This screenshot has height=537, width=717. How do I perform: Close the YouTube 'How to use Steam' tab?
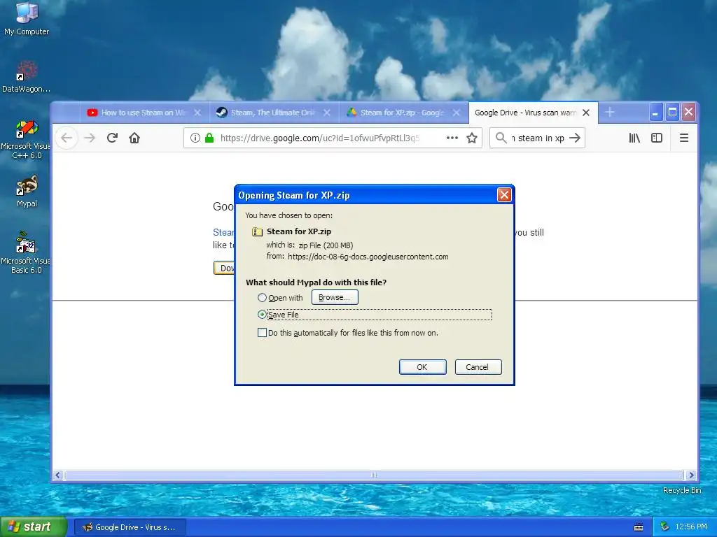(x=197, y=113)
